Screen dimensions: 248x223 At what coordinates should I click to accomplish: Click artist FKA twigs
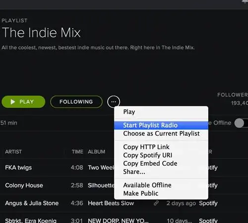tap(18, 168)
